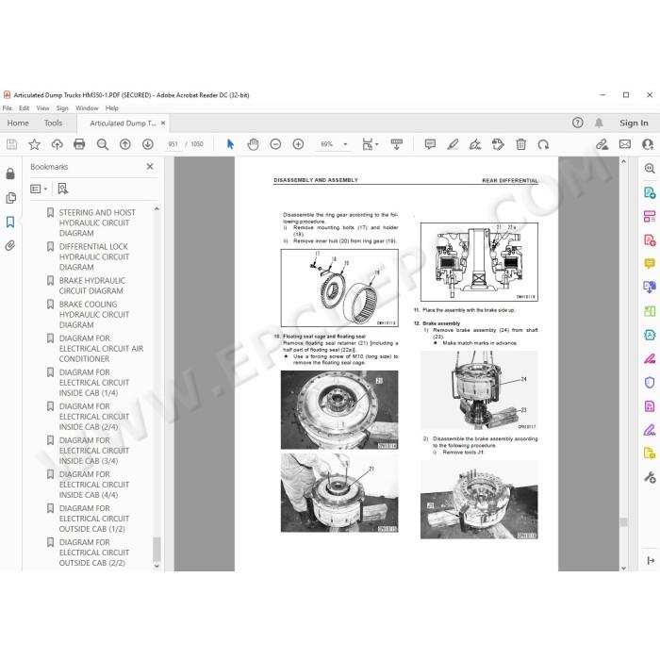
Task: Open the zoom percentage dropdown arrow
Action: click(x=346, y=144)
